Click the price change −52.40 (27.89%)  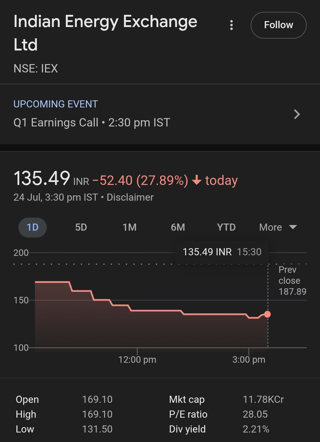pos(140,180)
